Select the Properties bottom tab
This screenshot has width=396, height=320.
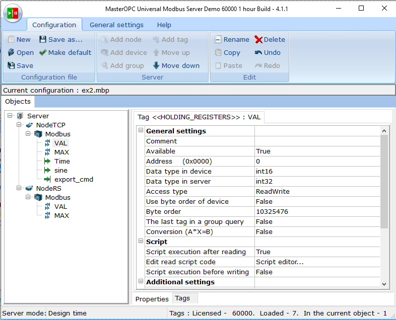tap(152, 299)
